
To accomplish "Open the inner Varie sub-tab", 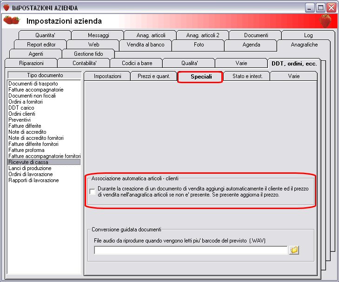I will [293, 76].
